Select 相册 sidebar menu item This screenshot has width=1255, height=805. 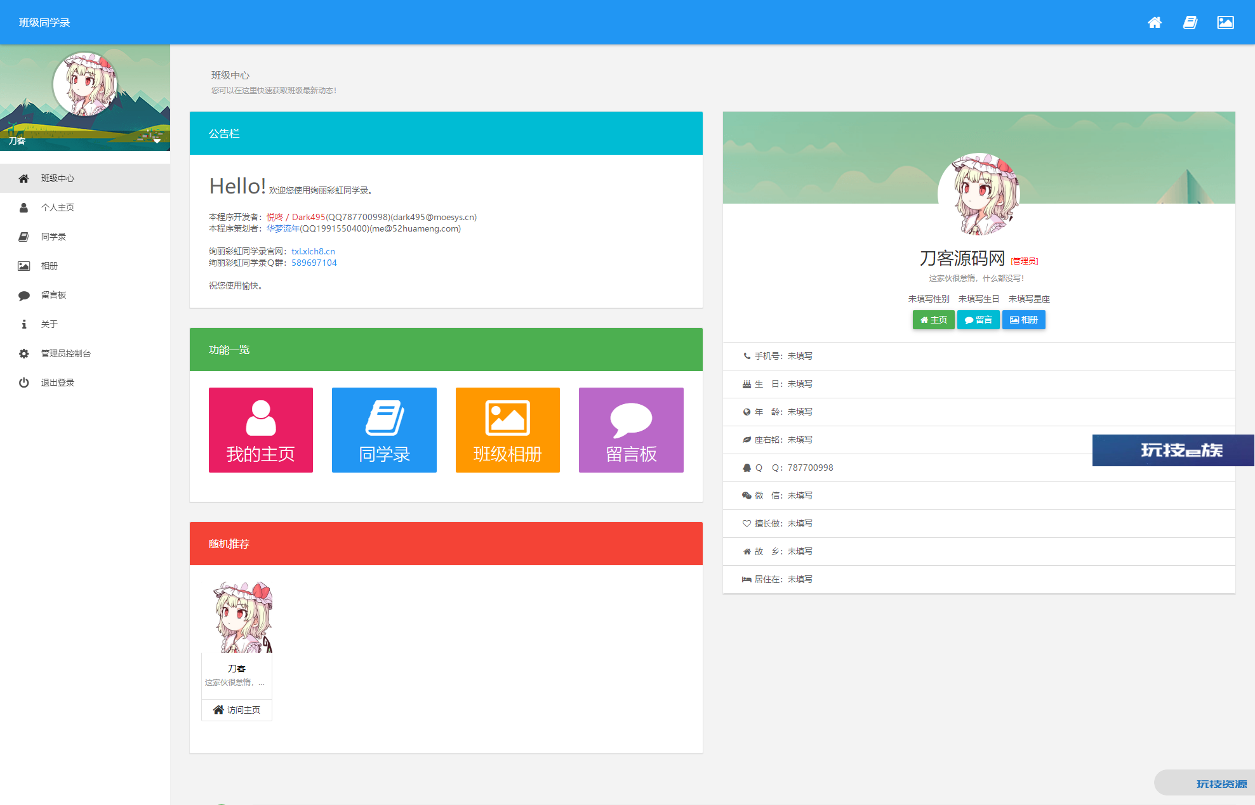(x=85, y=266)
